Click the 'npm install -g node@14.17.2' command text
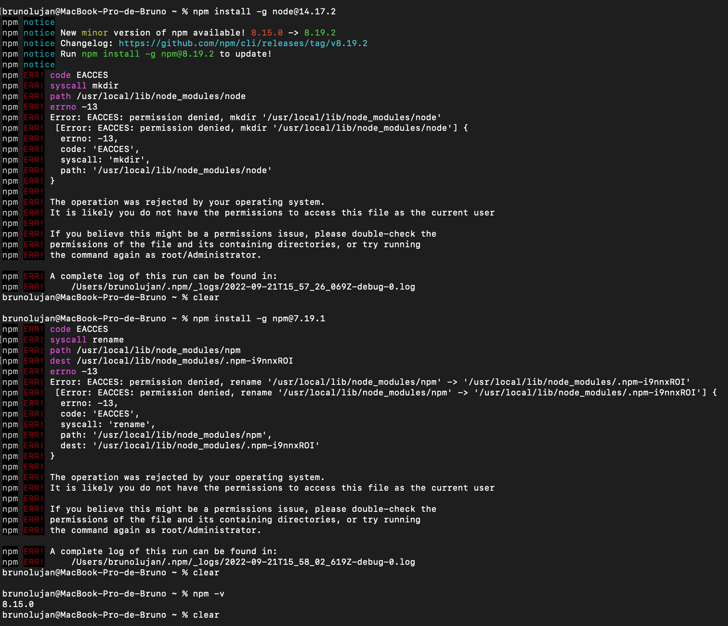The width and height of the screenshot is (728, 626). (x=264, y=12)
